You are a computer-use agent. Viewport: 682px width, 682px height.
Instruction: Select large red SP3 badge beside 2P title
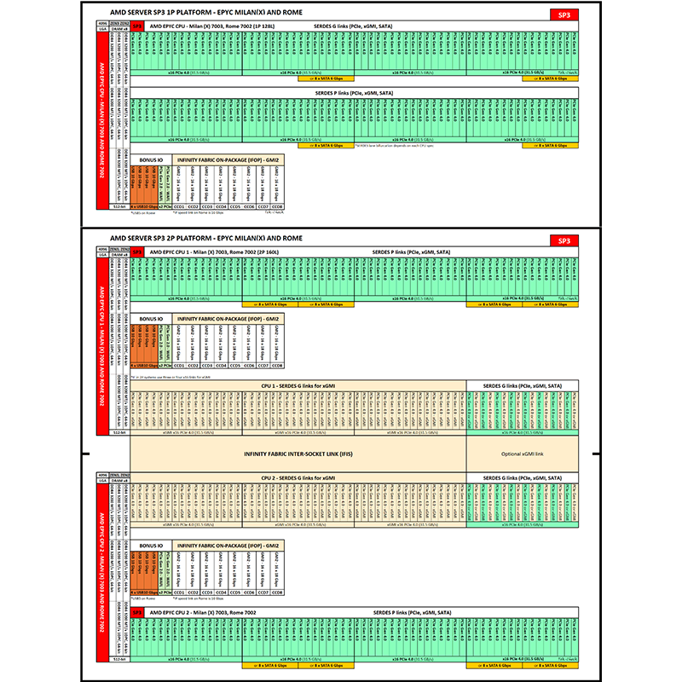(564, 240)
